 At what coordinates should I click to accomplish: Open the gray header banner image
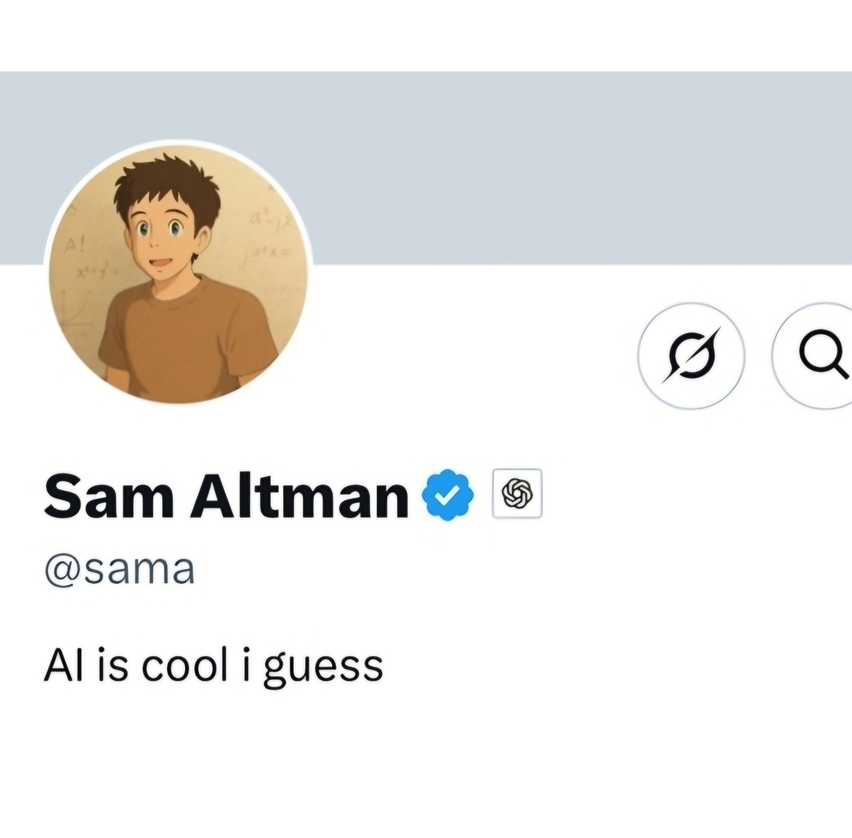pos(426,168)
